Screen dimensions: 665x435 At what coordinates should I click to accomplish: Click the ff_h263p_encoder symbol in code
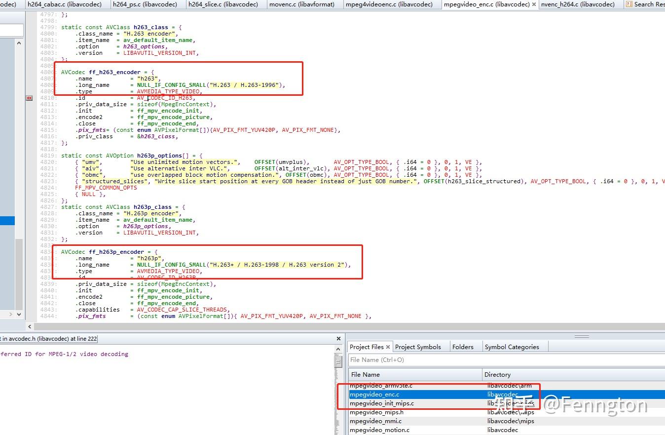(x=116, y=252)
